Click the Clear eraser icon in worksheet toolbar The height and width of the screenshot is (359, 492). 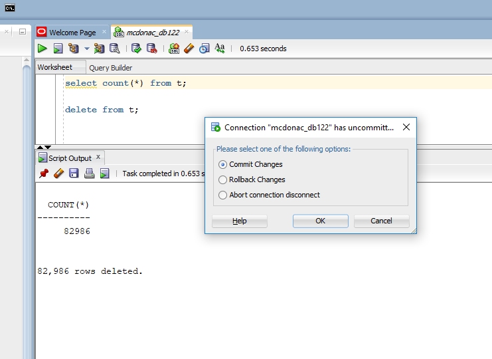click(x=189, y=49)
